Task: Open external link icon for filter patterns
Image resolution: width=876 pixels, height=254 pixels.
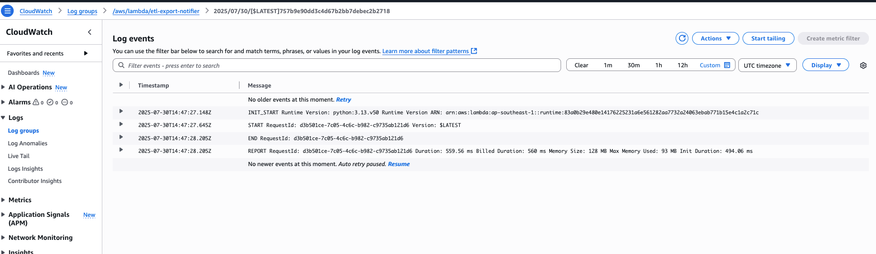Action: click(x=474, y=51)
